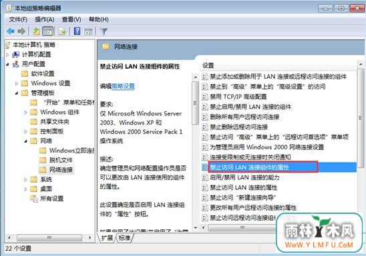366x256 pixels.
Task: Select 禁止访问"新建连接向导" setting
Action: pos(239,197)
